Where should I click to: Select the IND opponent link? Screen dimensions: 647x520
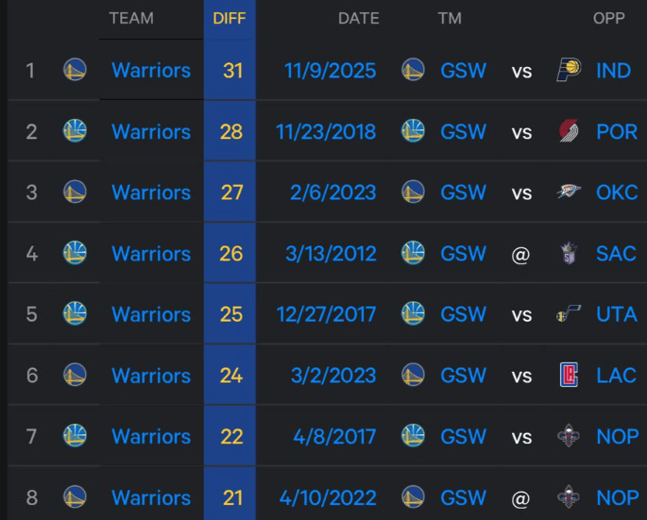[x=614, y=71]
